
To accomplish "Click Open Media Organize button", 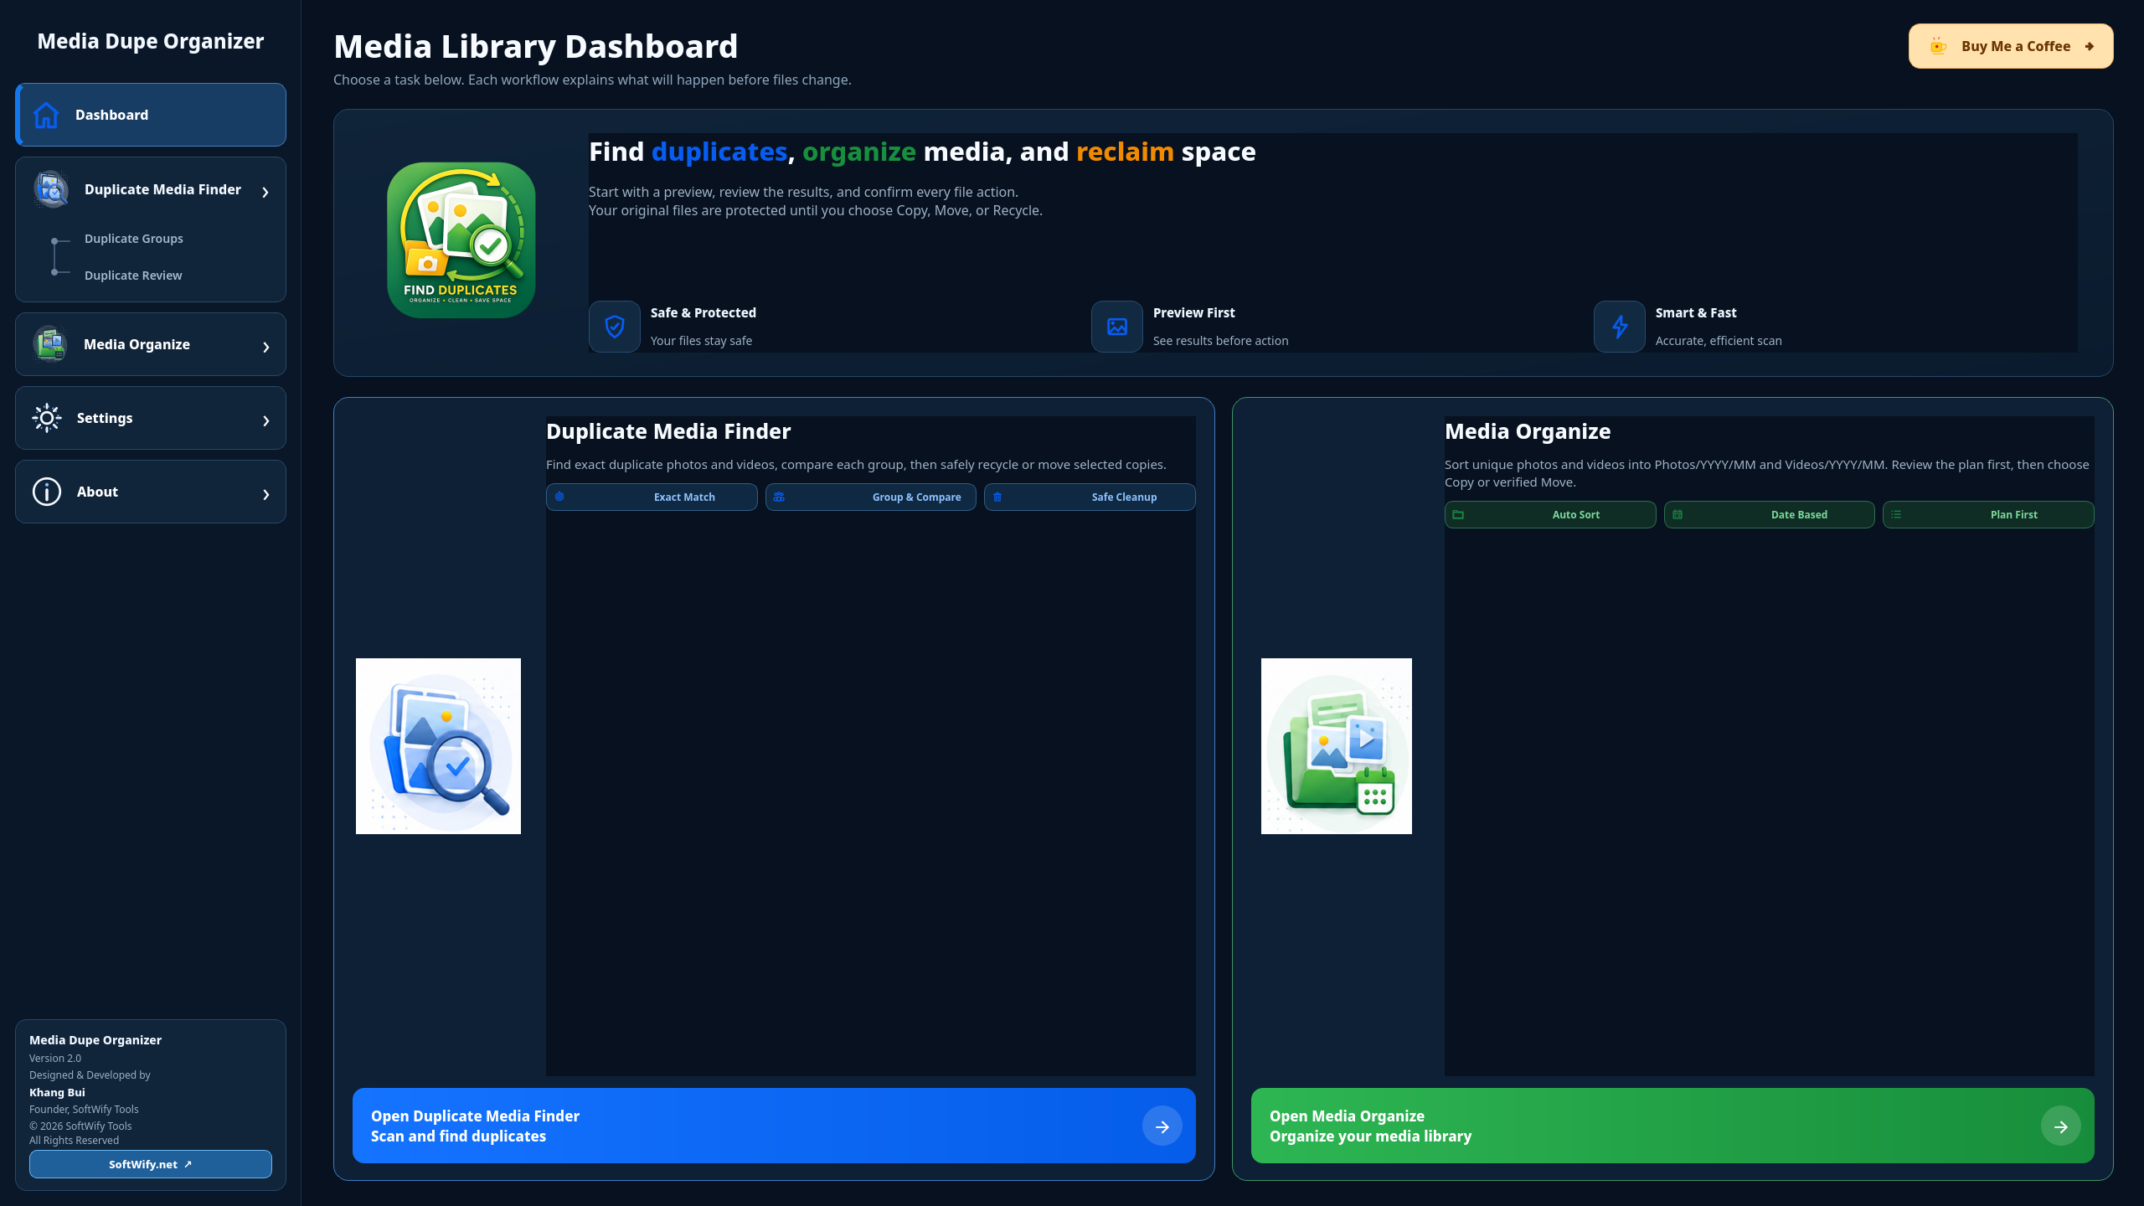I will (x=1672, y=1126).
